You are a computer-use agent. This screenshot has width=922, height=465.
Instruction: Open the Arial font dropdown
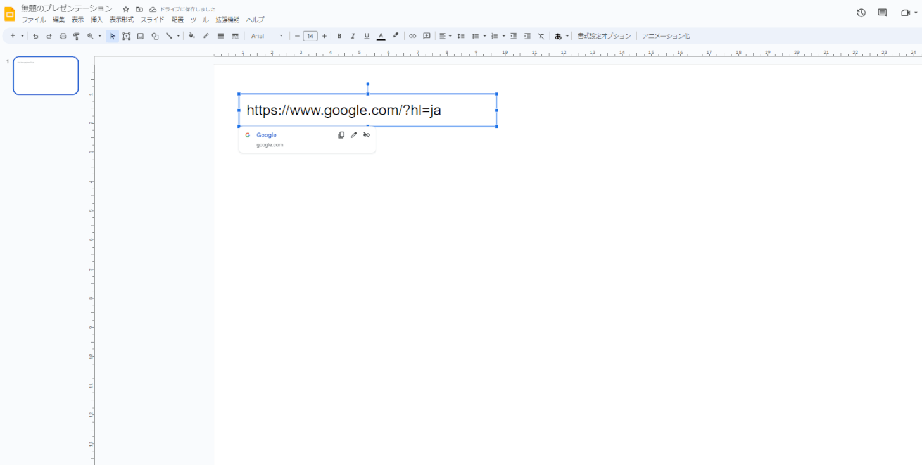pos(267,36)
